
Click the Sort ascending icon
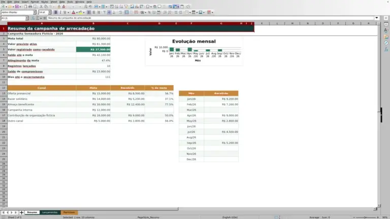pyautogui.click(x=116, y=7)
